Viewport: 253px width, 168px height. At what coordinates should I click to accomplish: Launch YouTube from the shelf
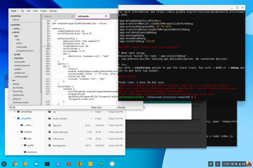coord(68,164)
